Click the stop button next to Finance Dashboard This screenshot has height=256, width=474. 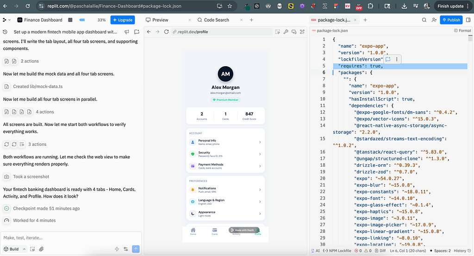pyautogui.click(x=70, y=20)
